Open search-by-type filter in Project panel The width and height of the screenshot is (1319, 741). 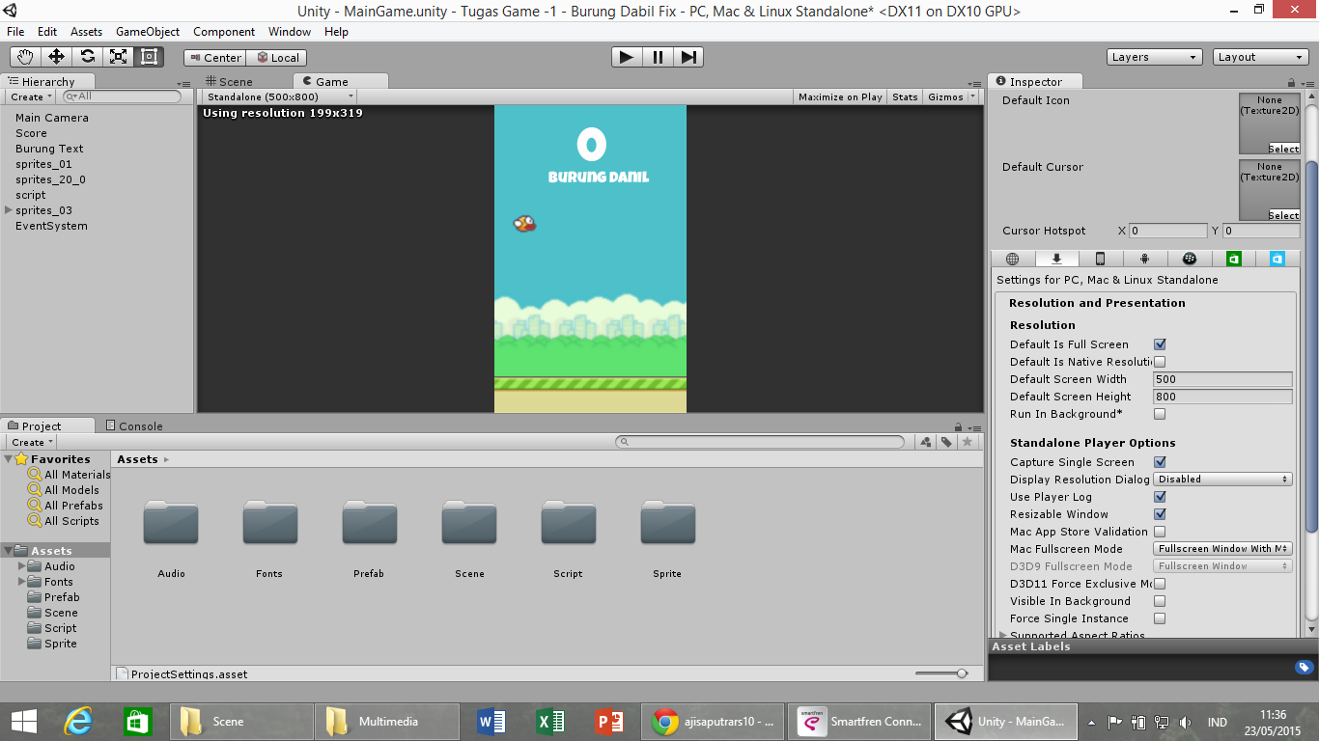pos(926,442)
